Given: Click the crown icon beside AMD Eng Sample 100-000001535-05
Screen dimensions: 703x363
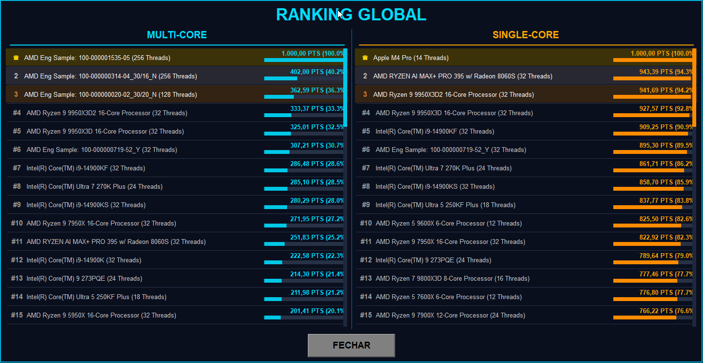Looking at the screenshot, I should pos(16,58).
